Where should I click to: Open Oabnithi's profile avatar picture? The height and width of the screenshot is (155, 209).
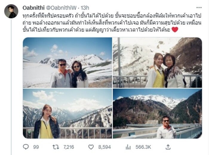pos(11,11)
